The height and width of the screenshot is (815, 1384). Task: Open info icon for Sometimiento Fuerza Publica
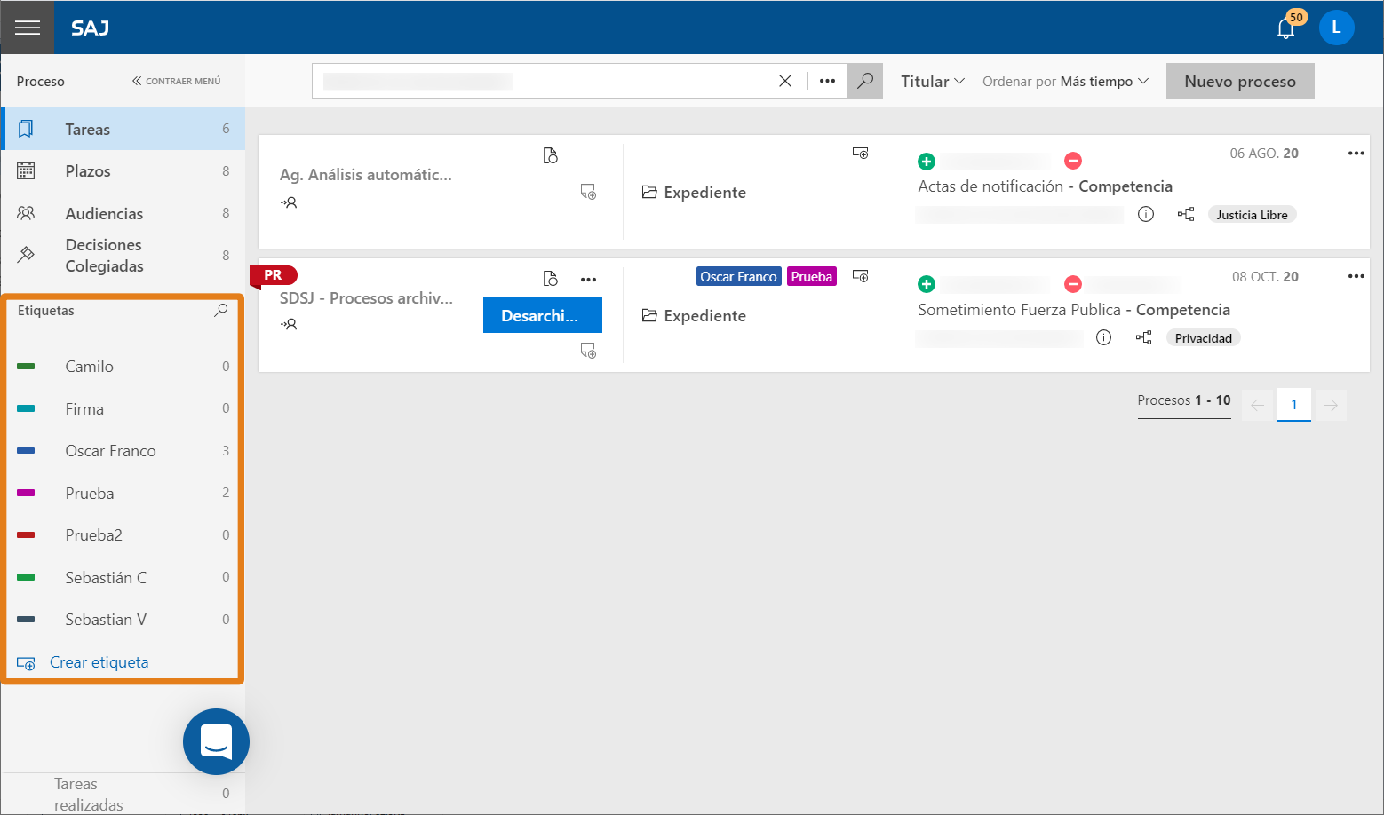1103,337
